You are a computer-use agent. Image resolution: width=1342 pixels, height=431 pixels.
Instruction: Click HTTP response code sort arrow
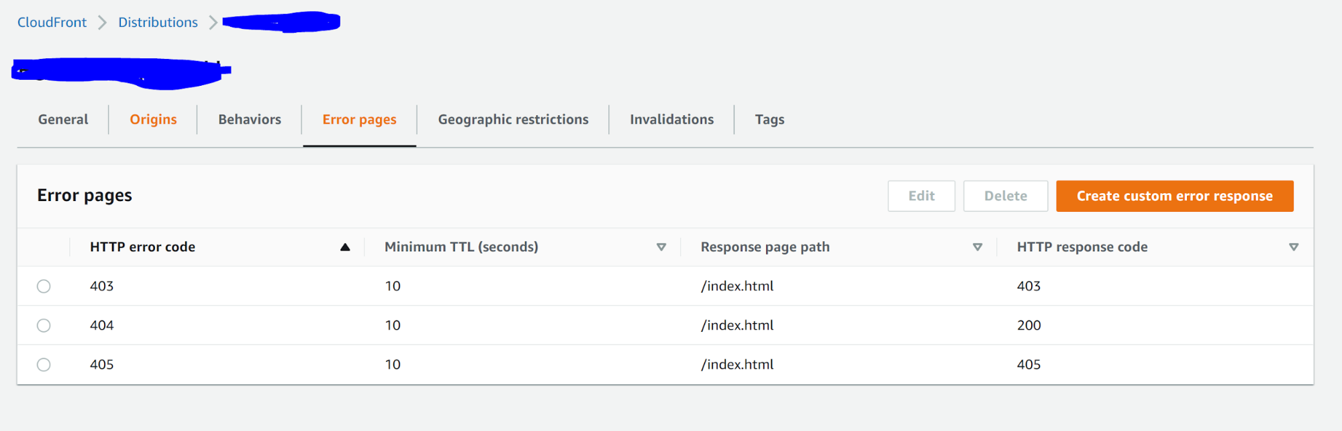(x=1294, y=247)
